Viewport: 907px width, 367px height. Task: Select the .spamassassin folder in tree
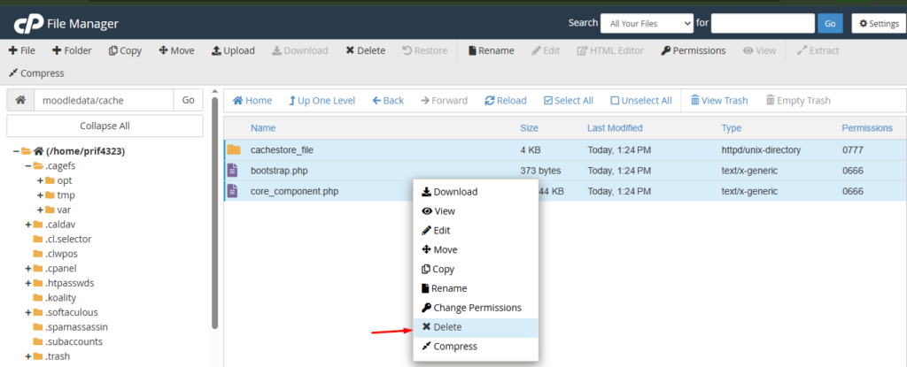tap(70, 326)
